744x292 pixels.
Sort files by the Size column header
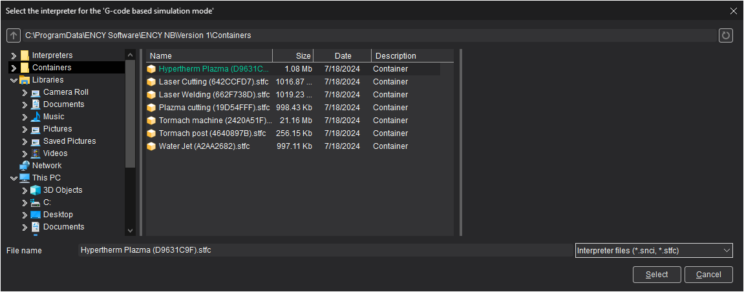coord(293,56)
